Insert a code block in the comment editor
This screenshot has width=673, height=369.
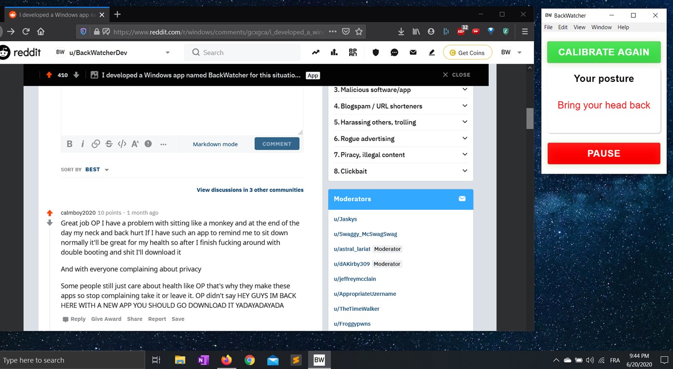(121, 143)
